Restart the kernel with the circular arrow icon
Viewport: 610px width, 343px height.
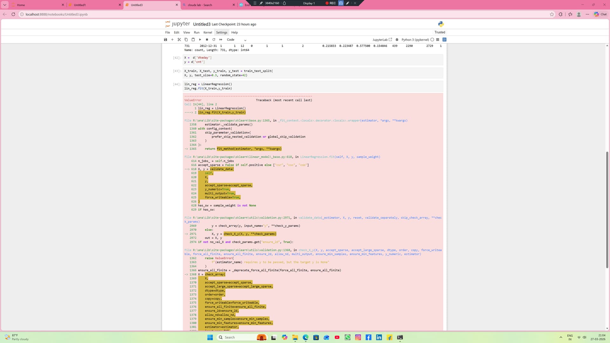click(214, 40)
